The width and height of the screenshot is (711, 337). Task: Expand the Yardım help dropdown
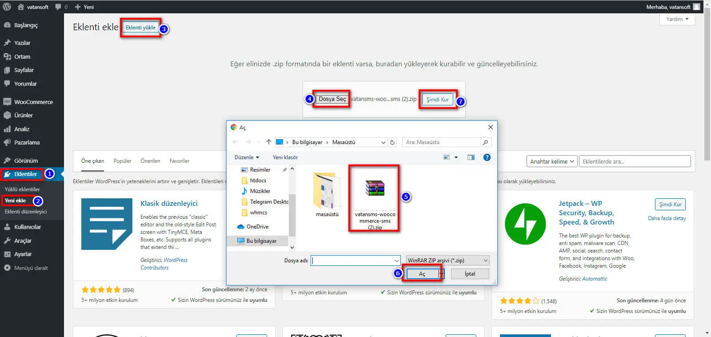click(677, 19)
